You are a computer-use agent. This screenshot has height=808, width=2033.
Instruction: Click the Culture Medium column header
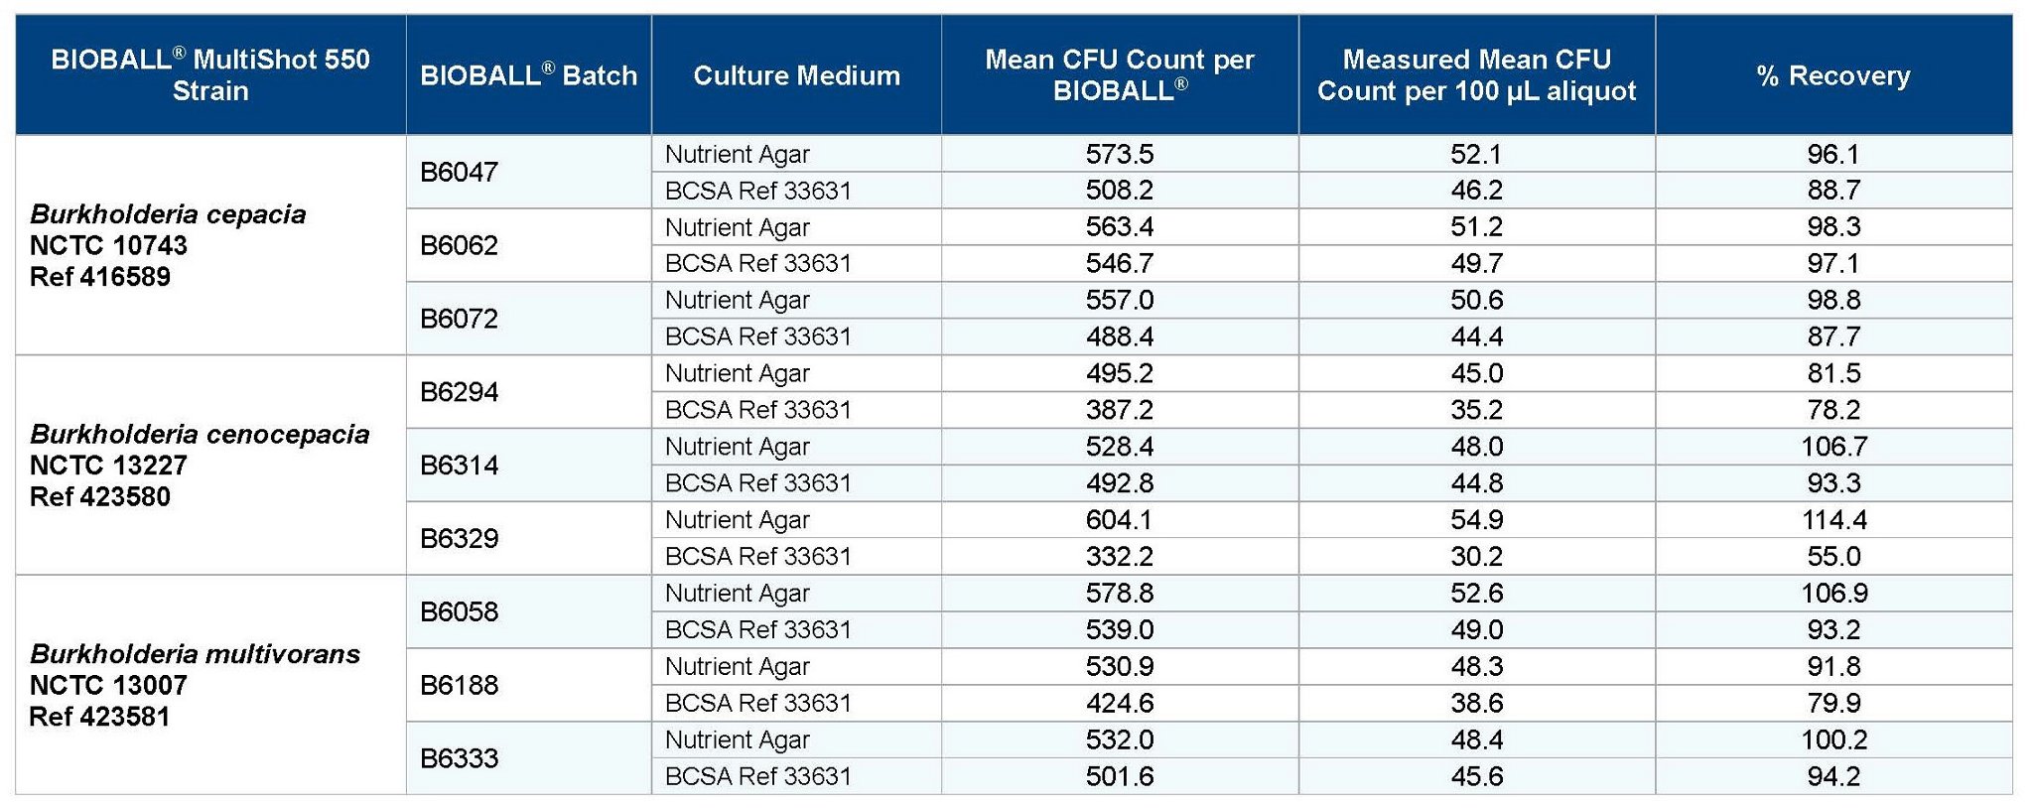(796, 75)
